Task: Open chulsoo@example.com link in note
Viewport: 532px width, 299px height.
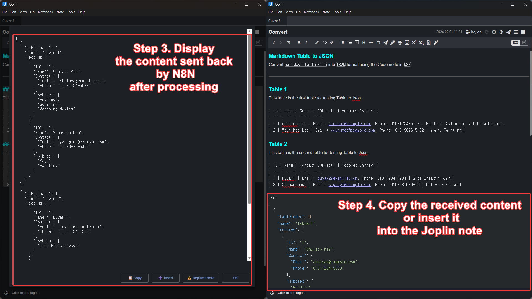Action: 349,124
